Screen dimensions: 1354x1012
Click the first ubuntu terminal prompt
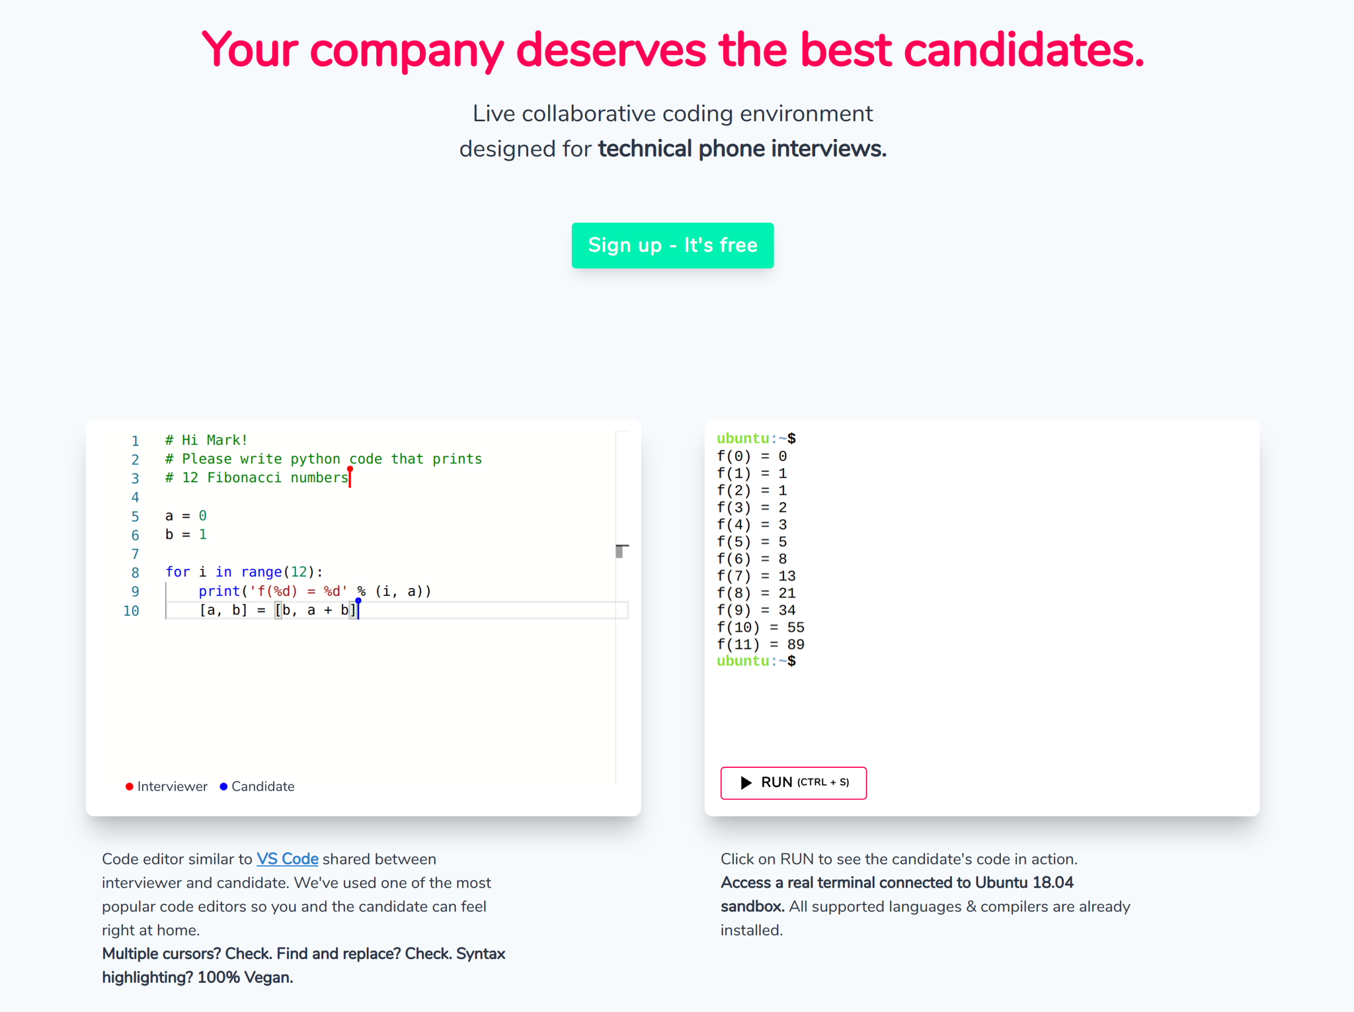756,439
